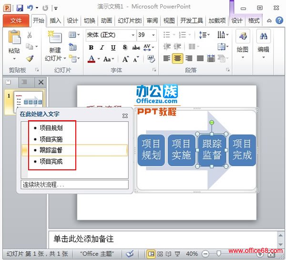Open the 文件 (File) tab
This screenshot has width=286, height=260.
(16, 21)
